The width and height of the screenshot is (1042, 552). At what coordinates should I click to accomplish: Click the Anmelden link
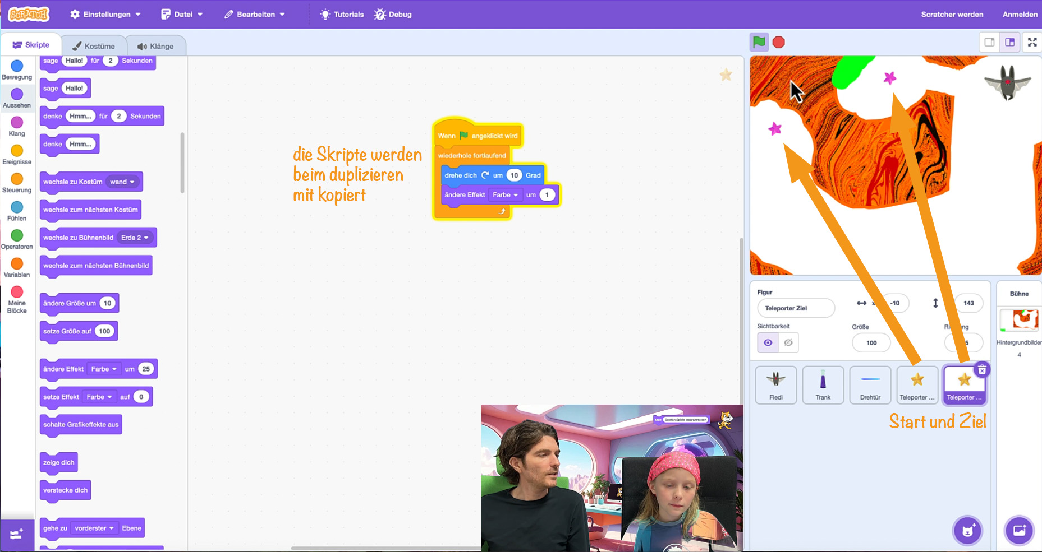(1020, 14)
